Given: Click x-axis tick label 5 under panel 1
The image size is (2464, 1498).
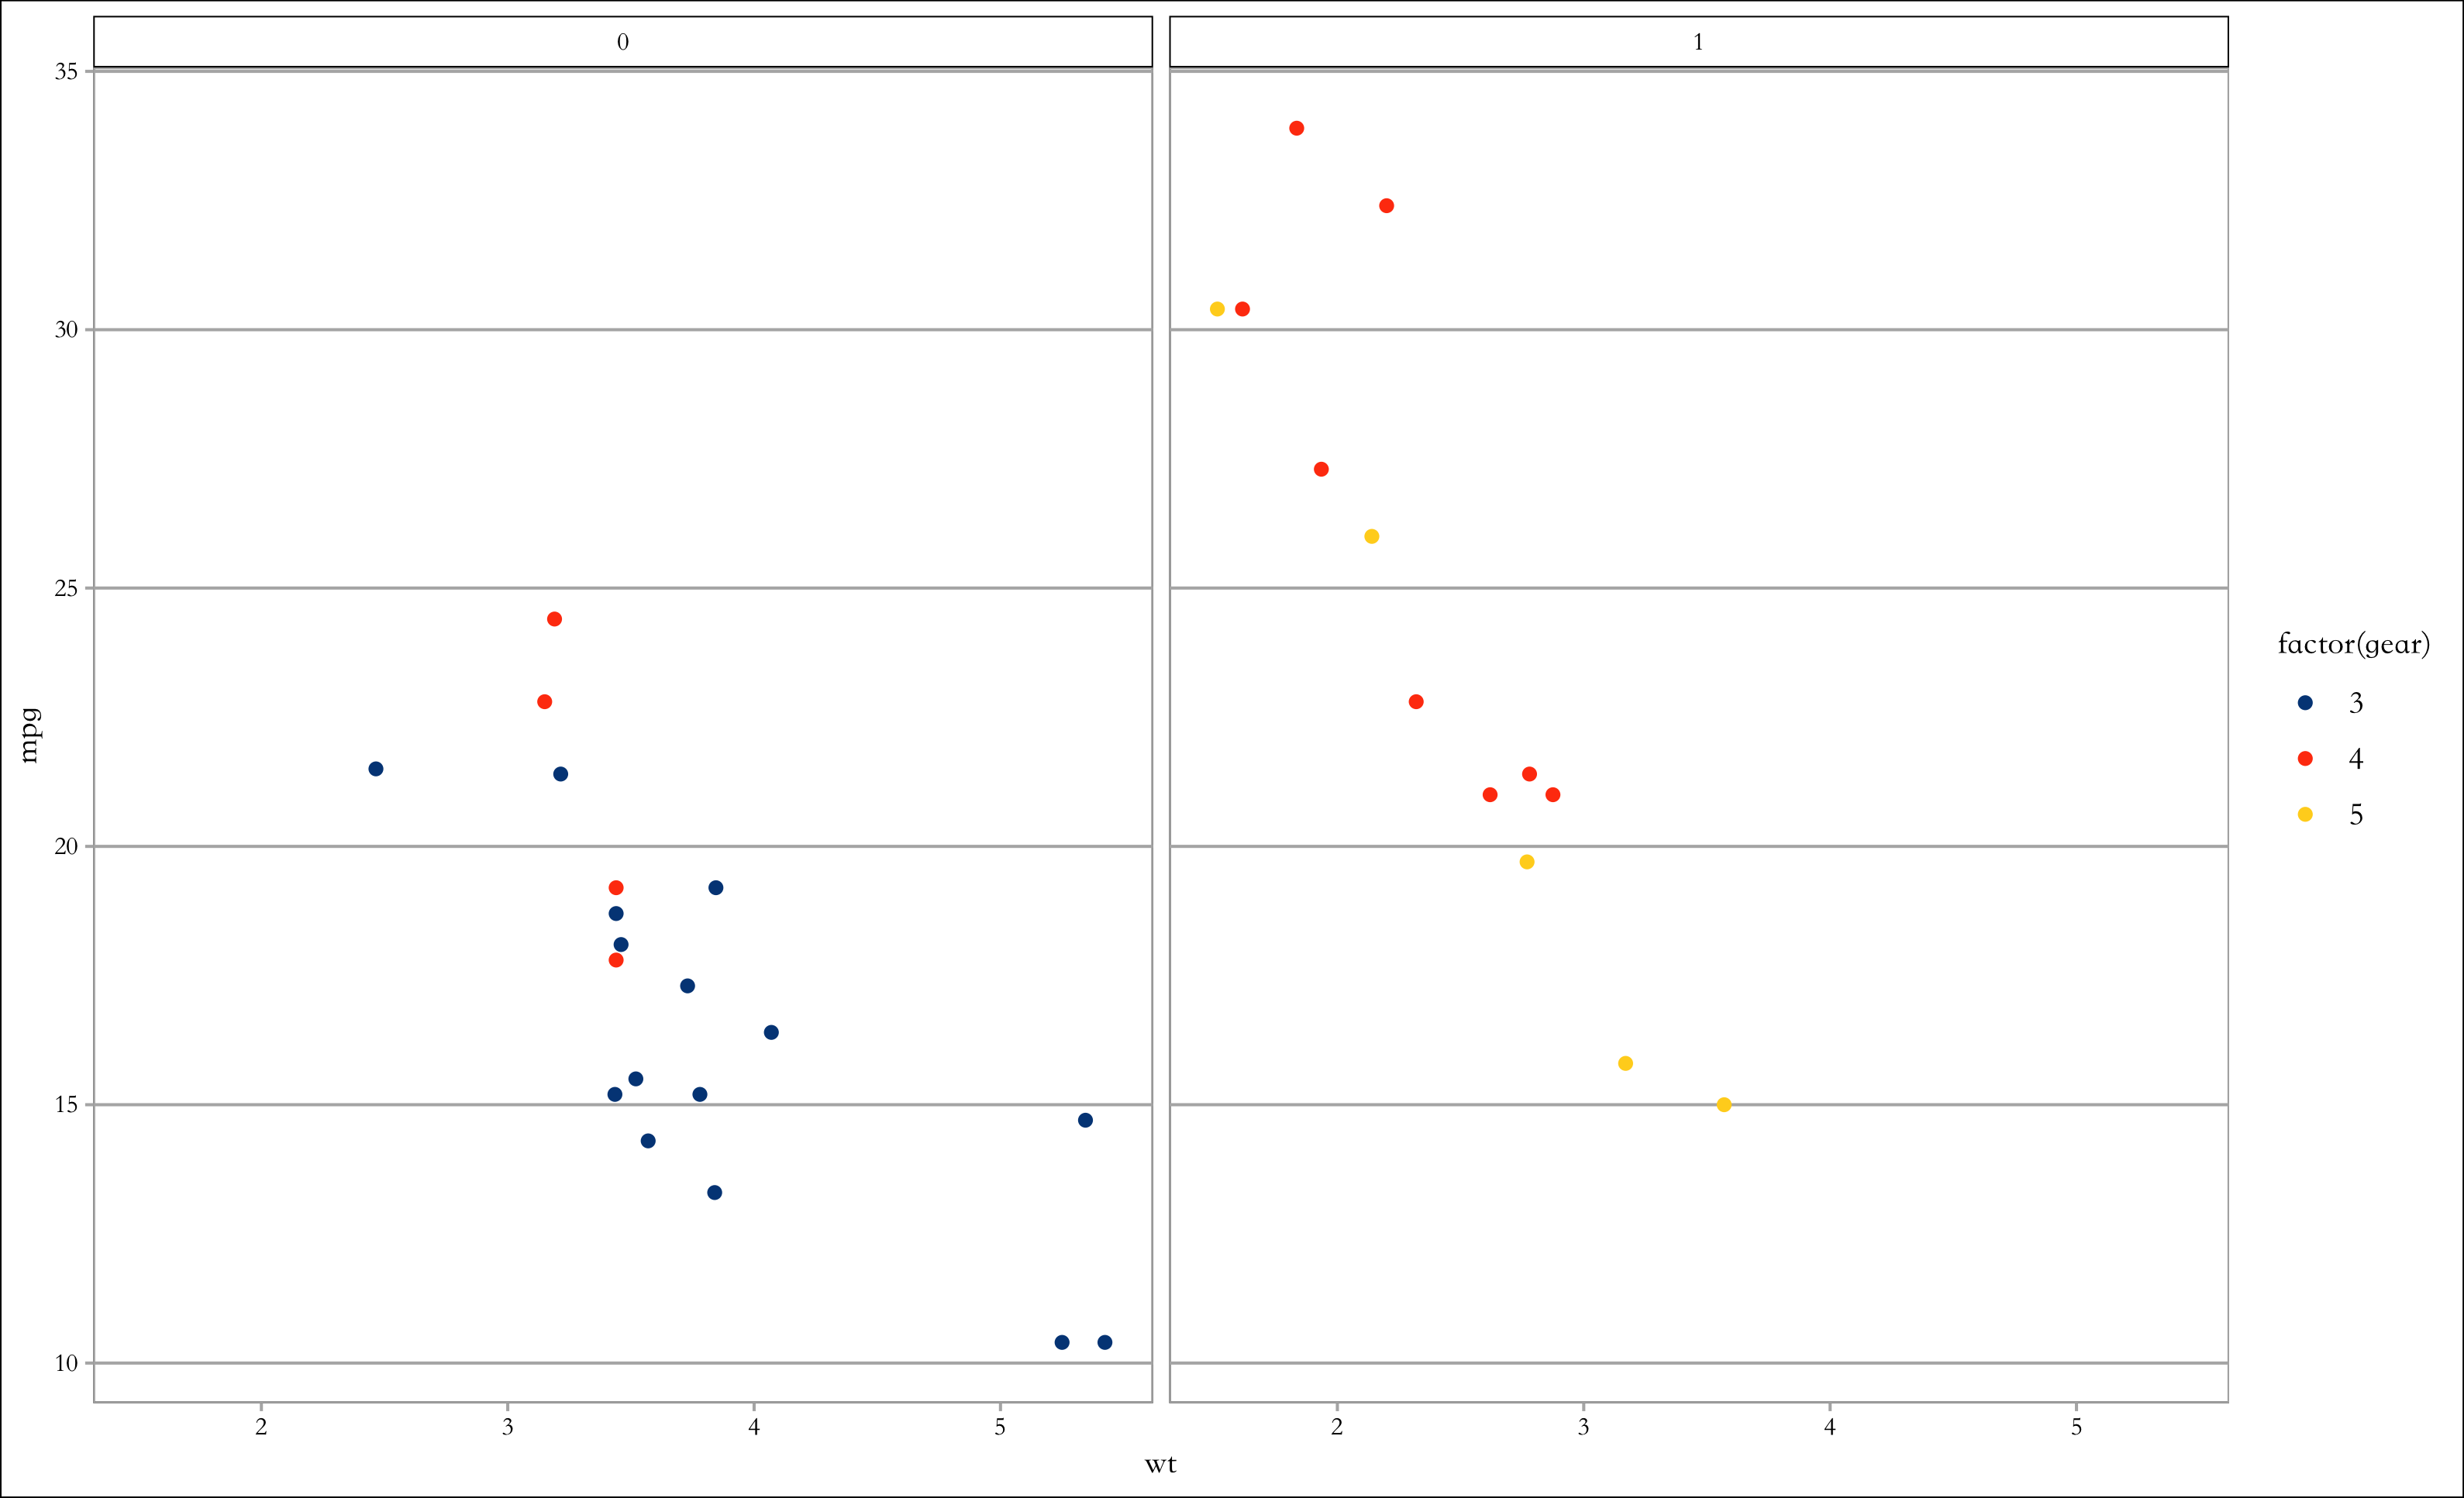Looking at the screenshot, I should point(2076,1427).
